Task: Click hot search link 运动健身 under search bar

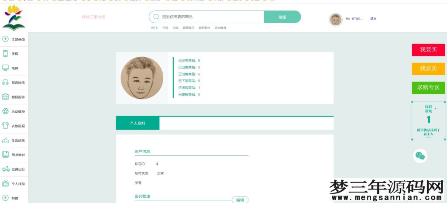Action: 220,28
